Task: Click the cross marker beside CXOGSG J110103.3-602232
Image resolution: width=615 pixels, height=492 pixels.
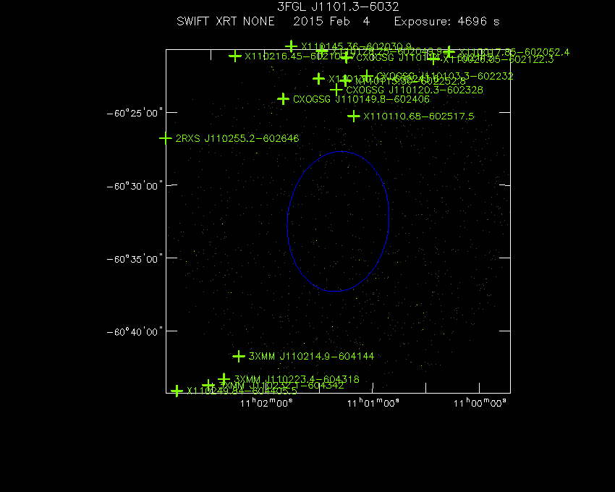Action: (367, 76)
